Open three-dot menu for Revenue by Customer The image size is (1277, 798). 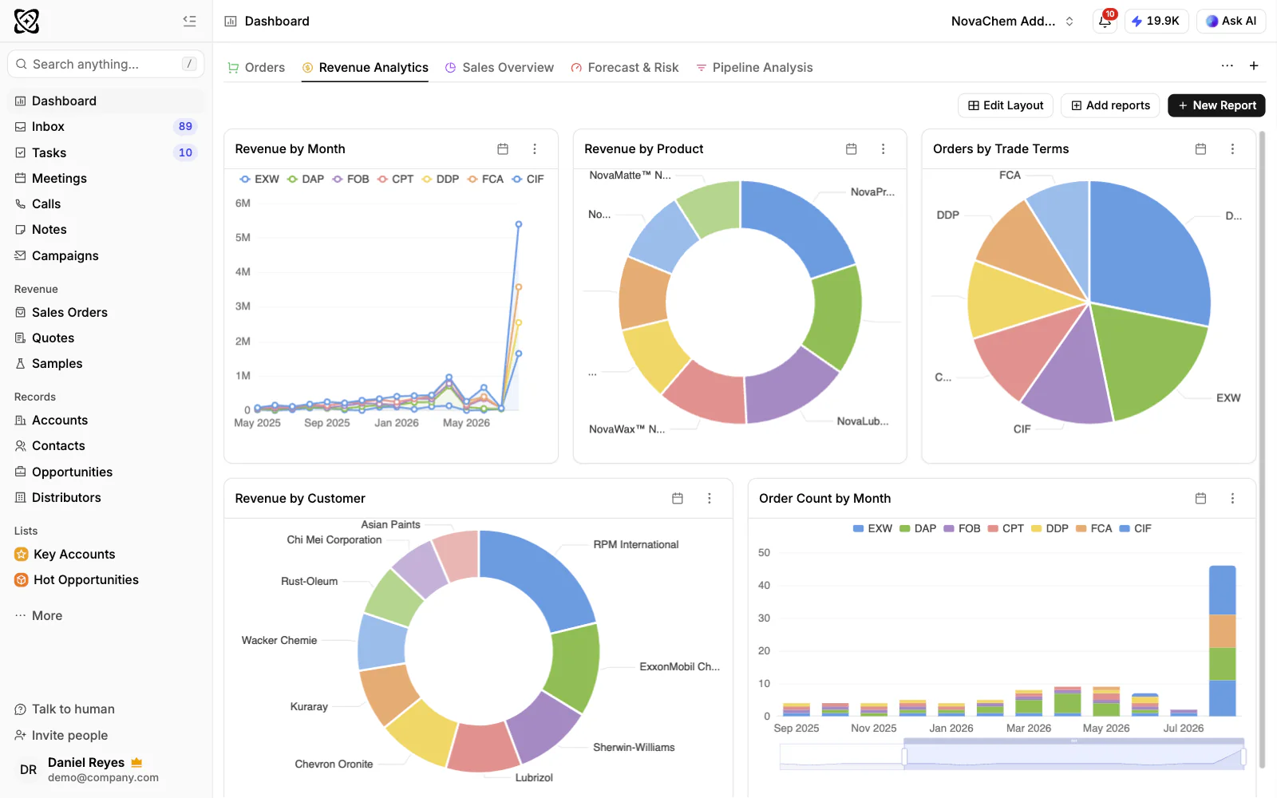pos(709,499)
